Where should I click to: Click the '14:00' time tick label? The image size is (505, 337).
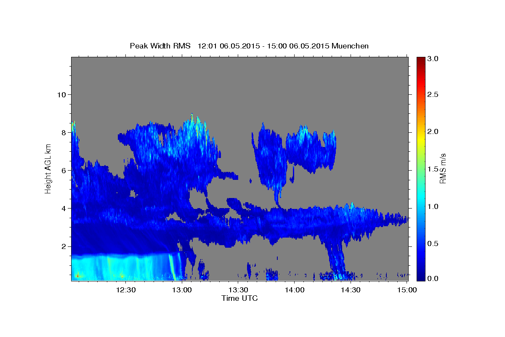coord(295,290)
